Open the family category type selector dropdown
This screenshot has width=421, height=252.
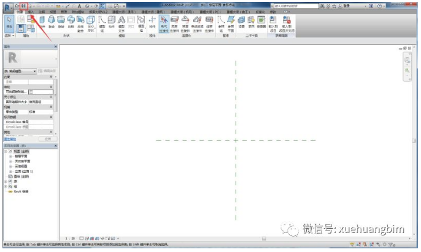[20, 71]
